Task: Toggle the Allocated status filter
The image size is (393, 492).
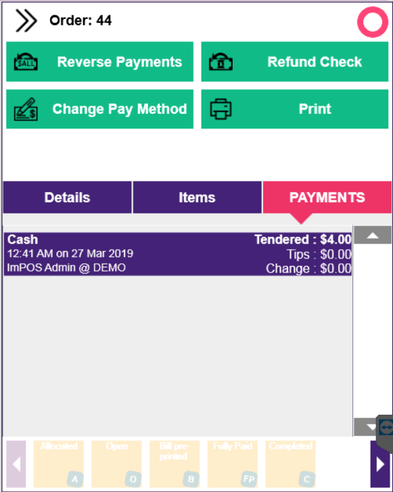Action: (x=59, y=464)
